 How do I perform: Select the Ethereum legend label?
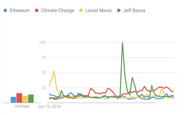click(x=20, y=11)
